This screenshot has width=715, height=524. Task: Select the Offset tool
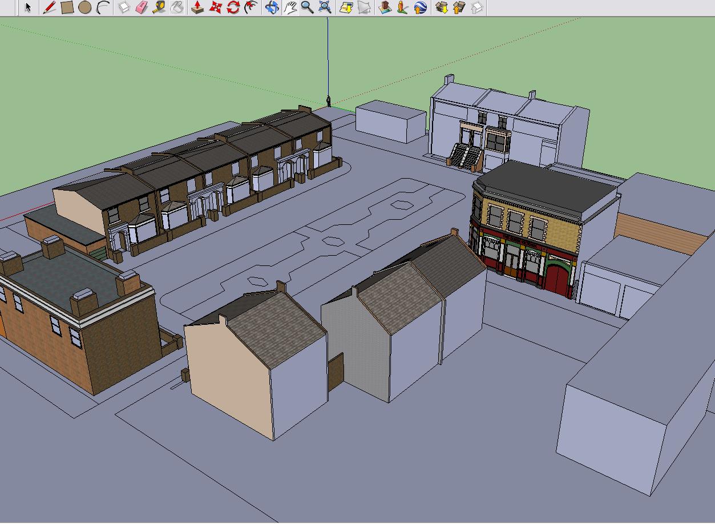pyautogui.click(x=250, y=7)
